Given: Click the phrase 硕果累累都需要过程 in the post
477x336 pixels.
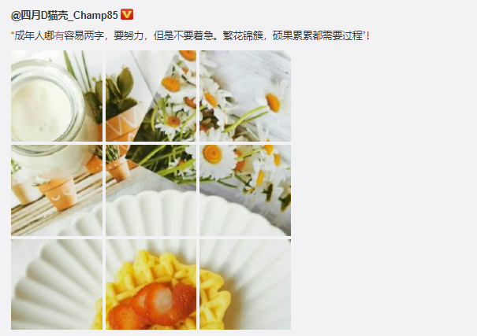Looking at the screenshot, I should 318,36.
